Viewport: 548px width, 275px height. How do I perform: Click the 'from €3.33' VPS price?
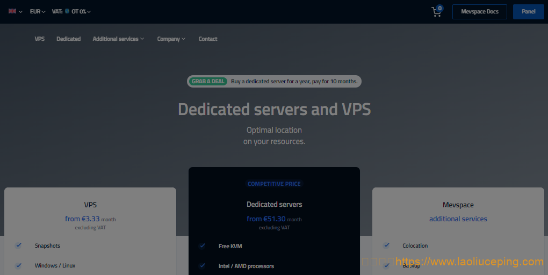pyautogui.click(x=82, y=219)
